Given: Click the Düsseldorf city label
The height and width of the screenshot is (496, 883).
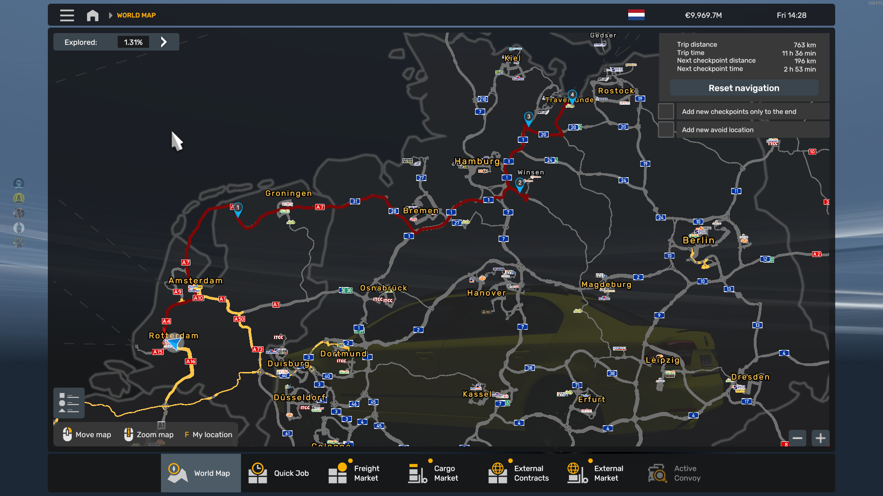Looking at the screenshot, I should click(x=299, y=397).
